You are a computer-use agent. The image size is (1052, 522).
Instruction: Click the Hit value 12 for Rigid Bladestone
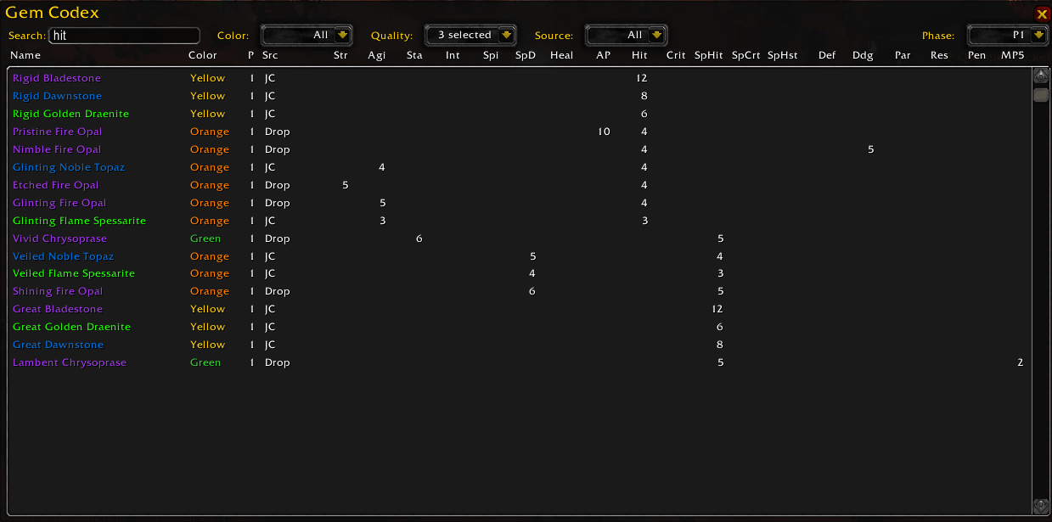point(642,78)
